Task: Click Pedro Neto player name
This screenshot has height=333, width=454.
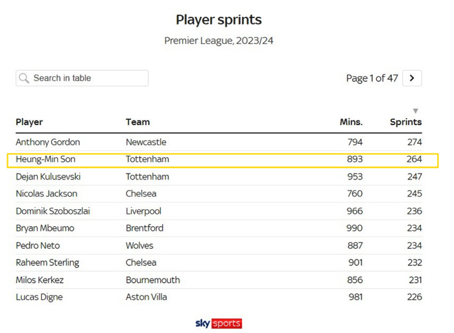Action: click(38, 246)
